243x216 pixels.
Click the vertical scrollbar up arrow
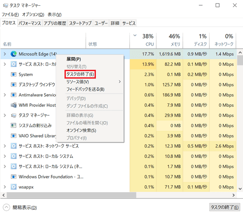(x=240, y=53)
